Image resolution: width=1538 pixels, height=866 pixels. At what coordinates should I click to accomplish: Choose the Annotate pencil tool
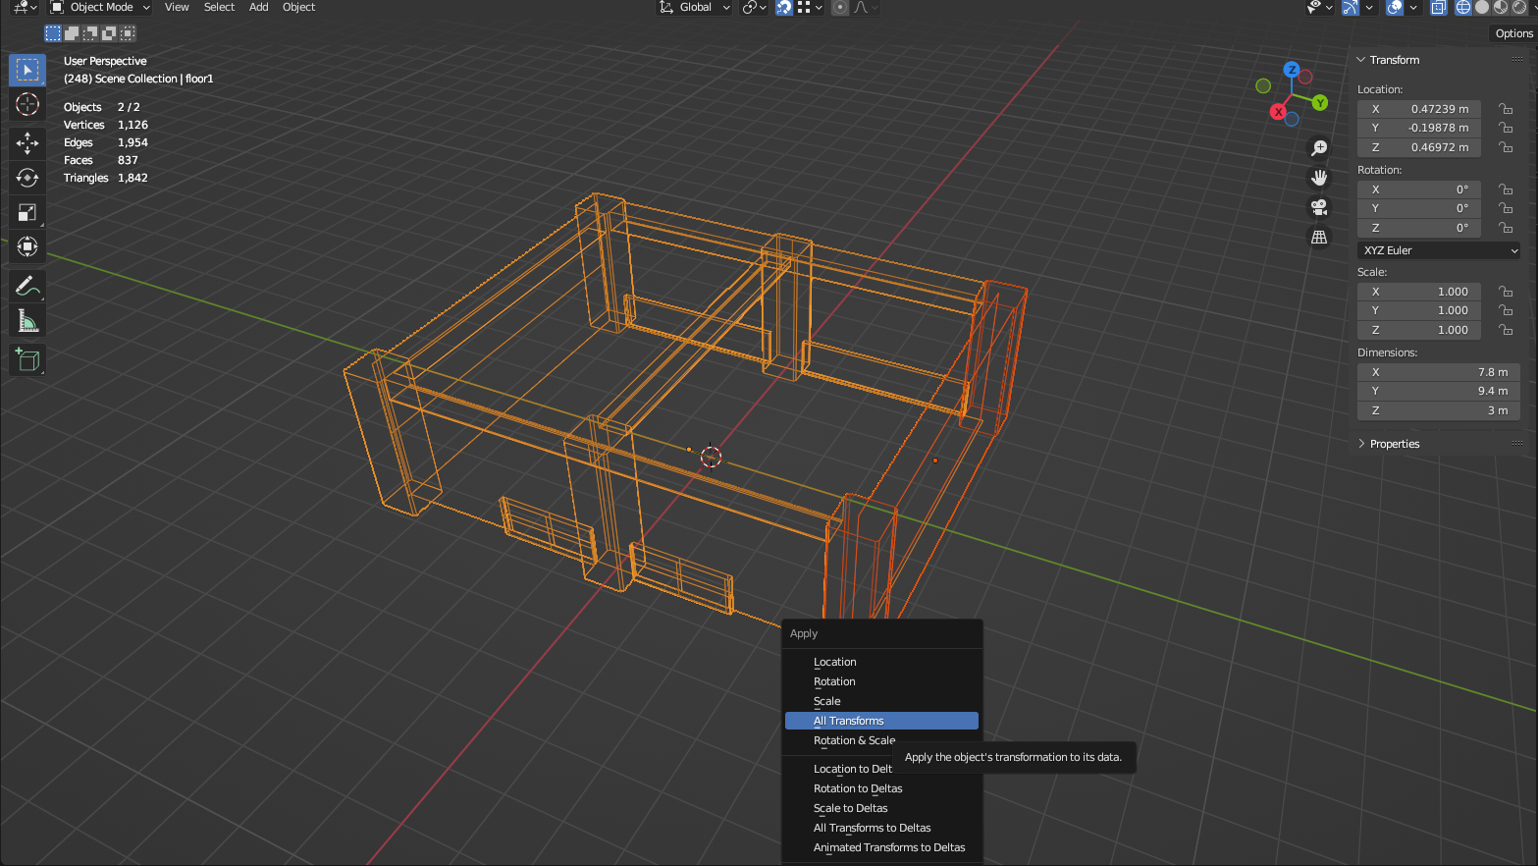coord(27,286)
